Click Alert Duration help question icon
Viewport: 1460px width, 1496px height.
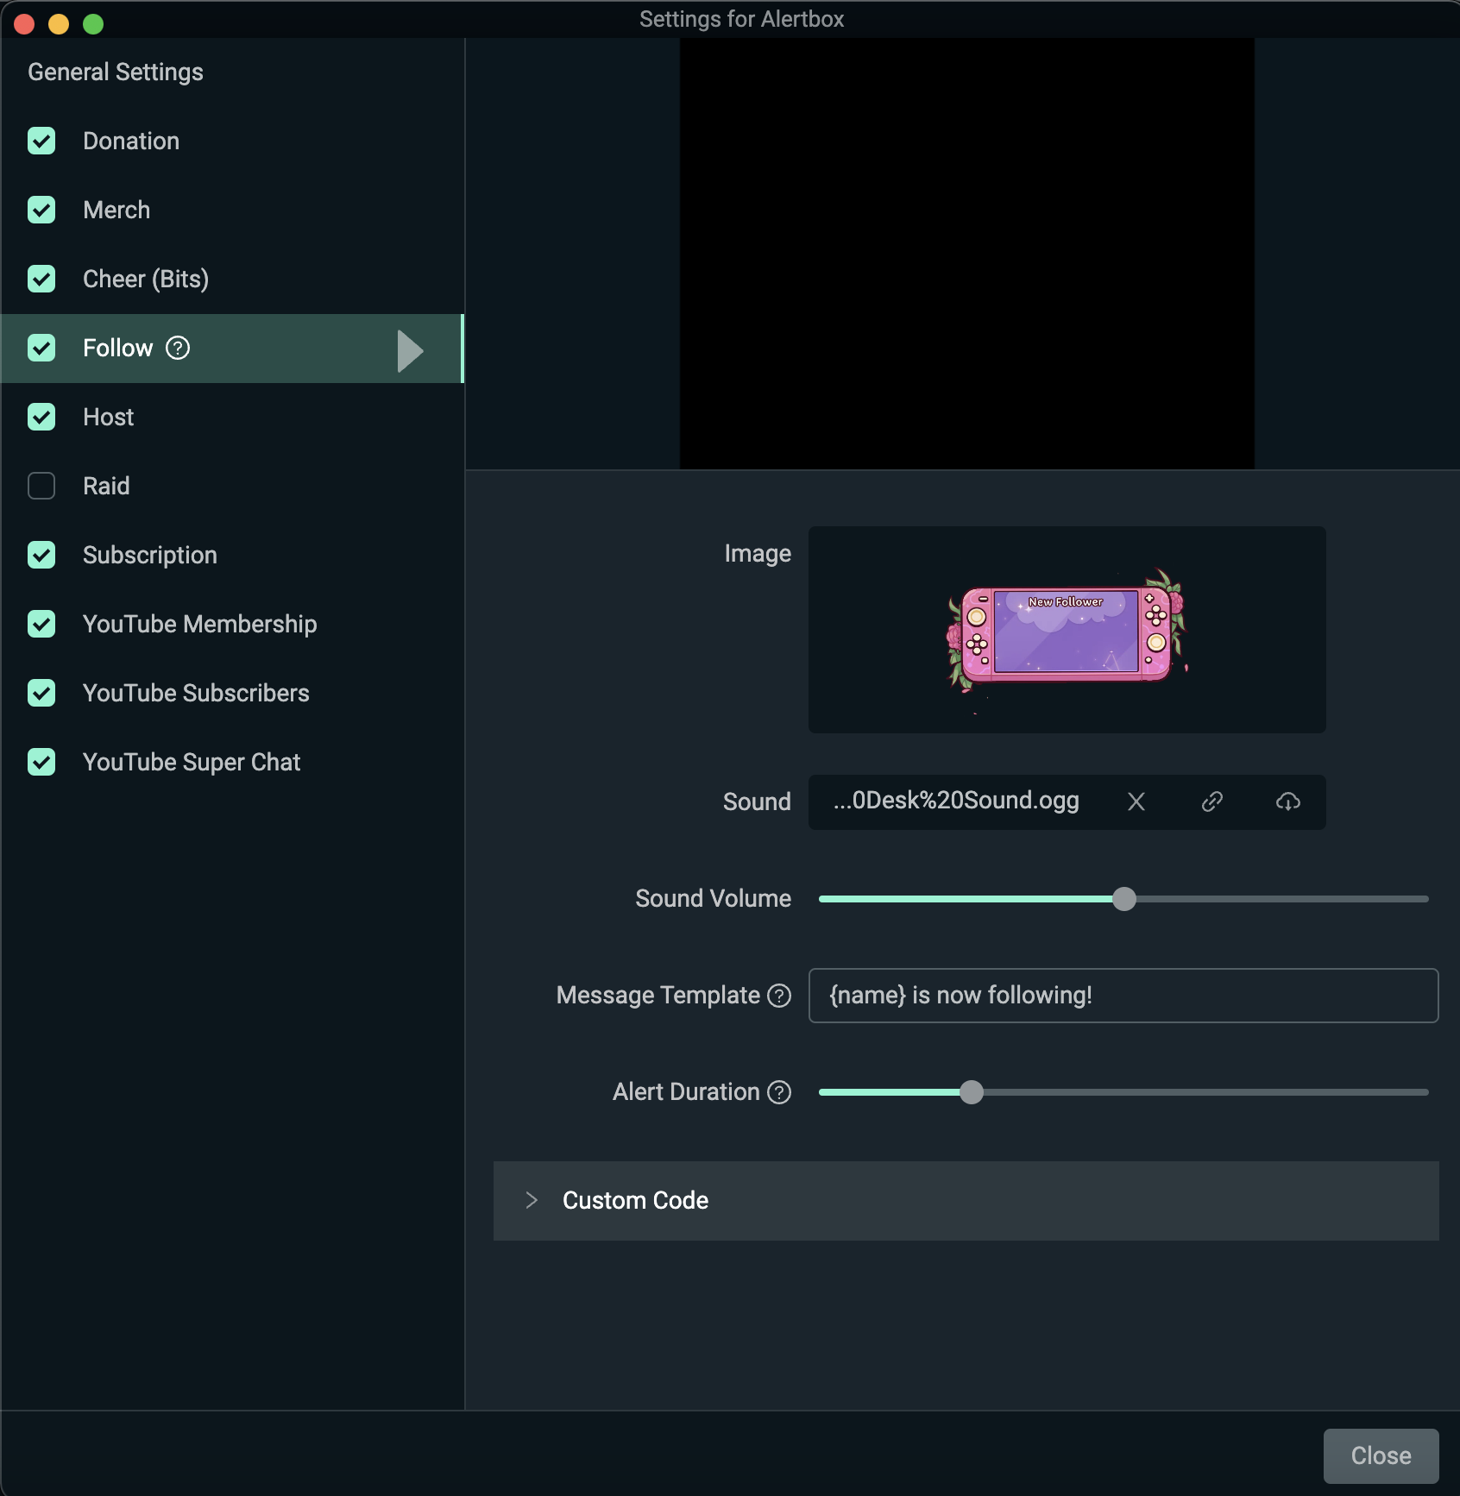[779, 1092]
